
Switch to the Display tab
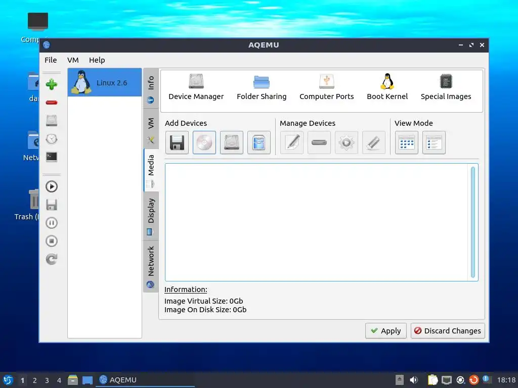[x=151, y=216]
